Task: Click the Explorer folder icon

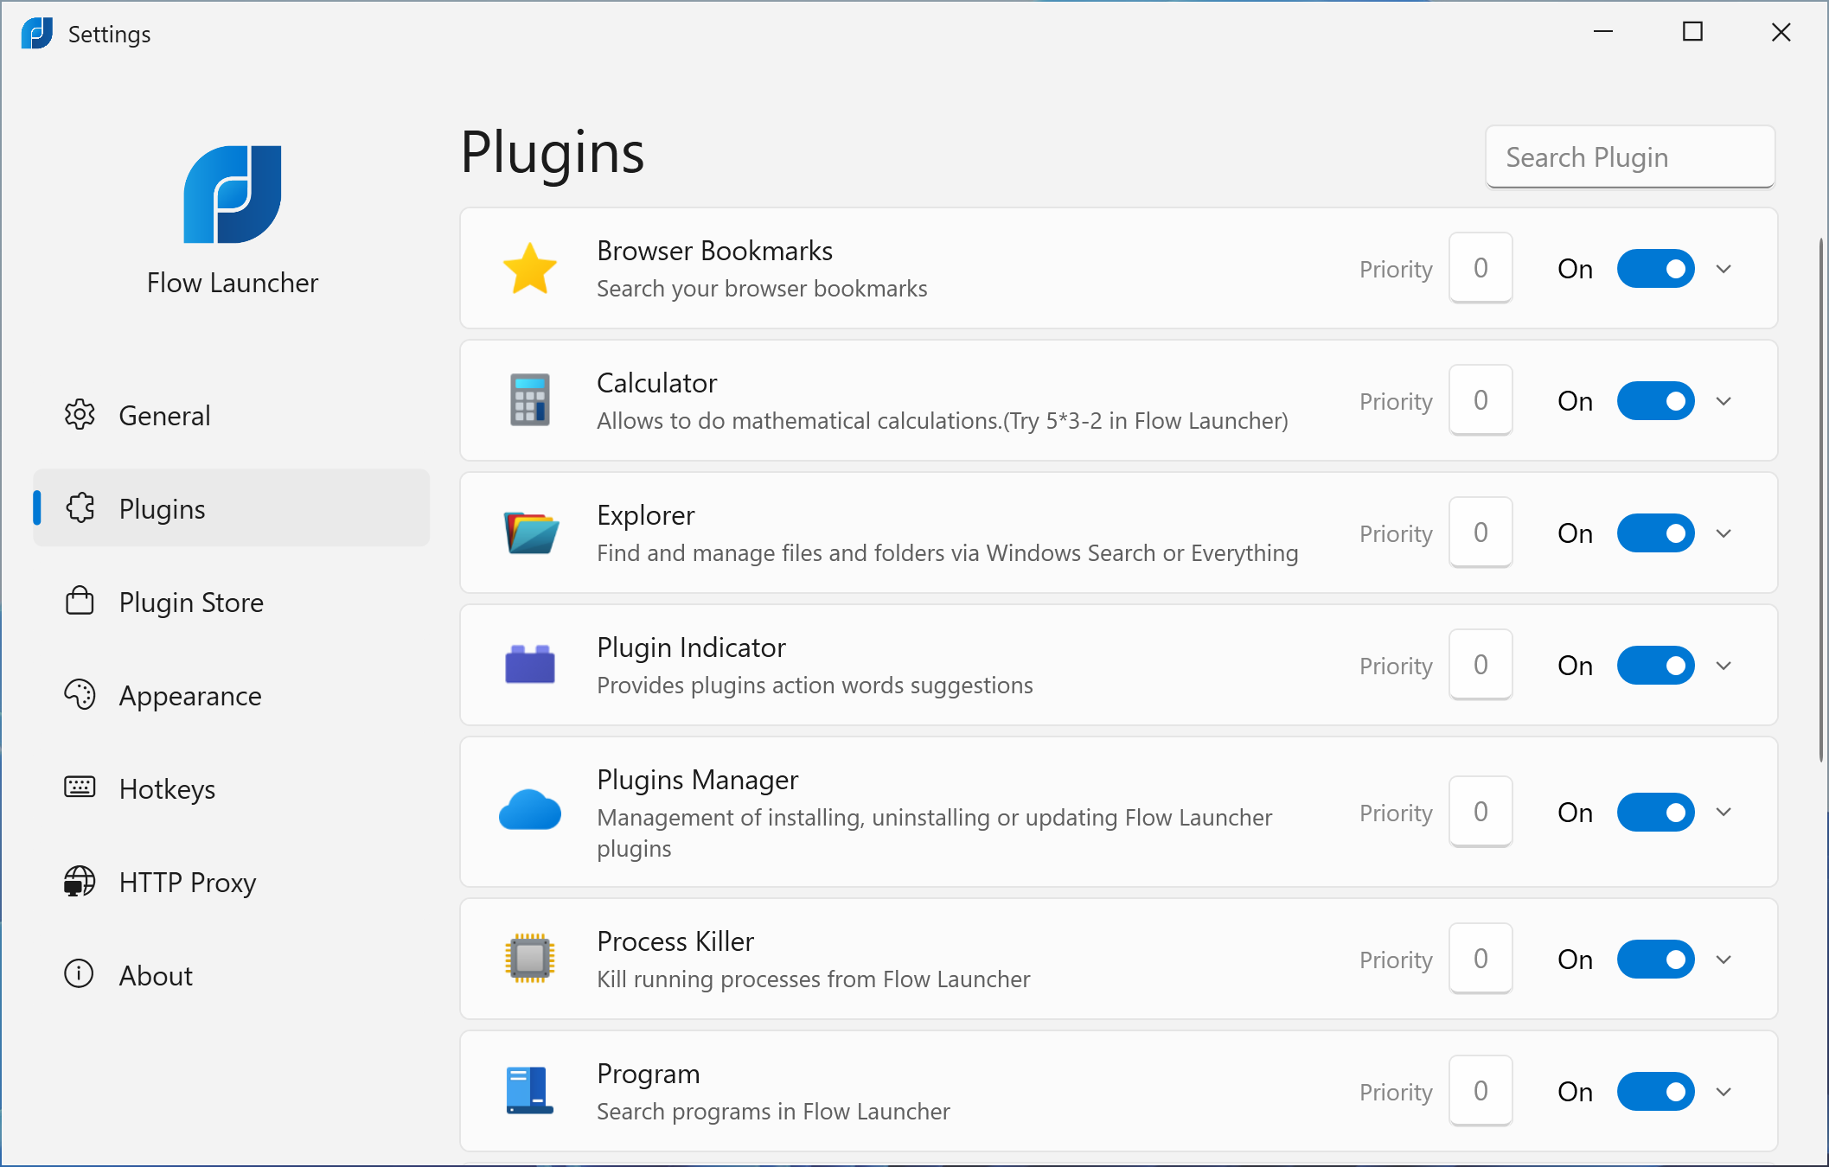Action: 531,532
